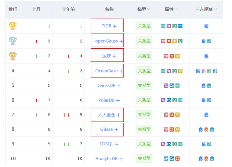Open the 人大金仓 database link
Screen dimensions: 232x167
click(106, 115)
